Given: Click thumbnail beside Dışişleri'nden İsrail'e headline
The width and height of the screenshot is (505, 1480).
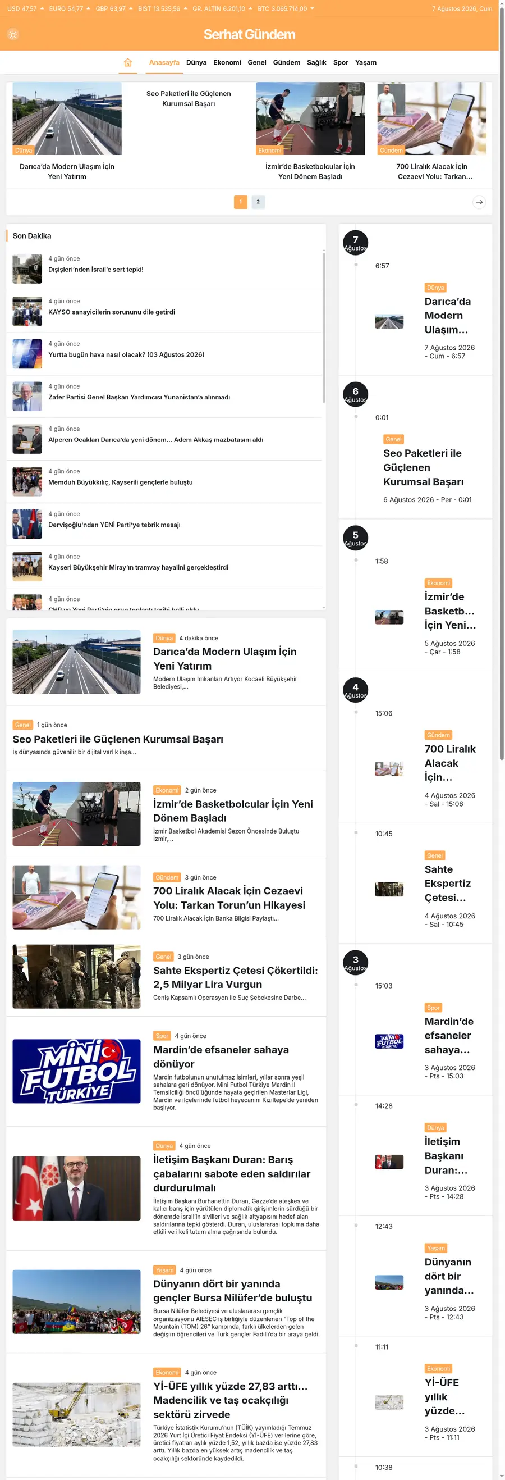Looking at the screenshot, I should coord(27,268).
